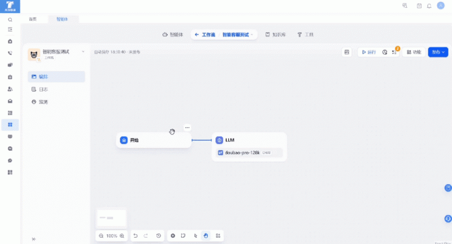Image resolution: width=452 pixels, height=244 pixels.
Task: Open the checklist with badge 2
Action: 395,52
